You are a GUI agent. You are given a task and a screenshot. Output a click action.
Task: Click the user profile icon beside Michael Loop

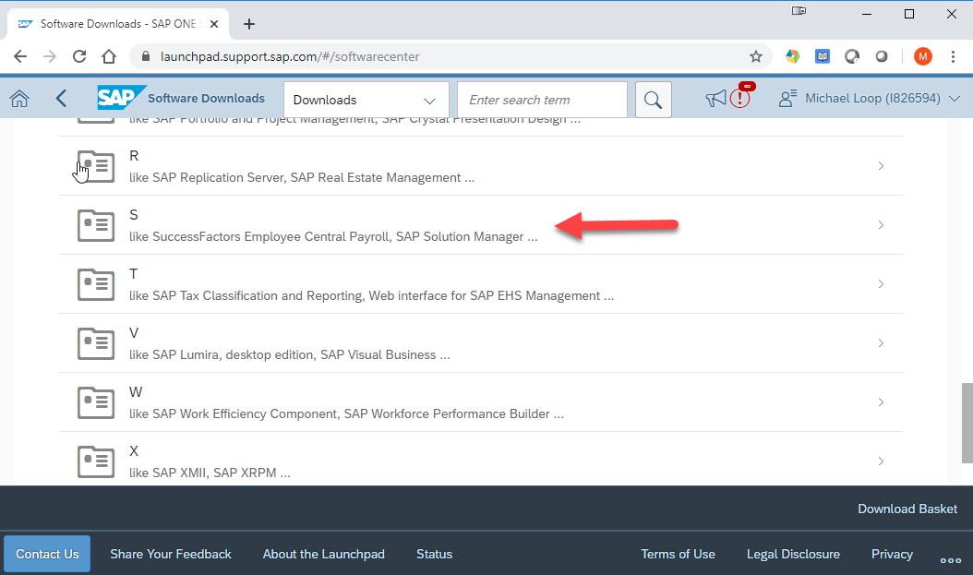coord(787,99)
